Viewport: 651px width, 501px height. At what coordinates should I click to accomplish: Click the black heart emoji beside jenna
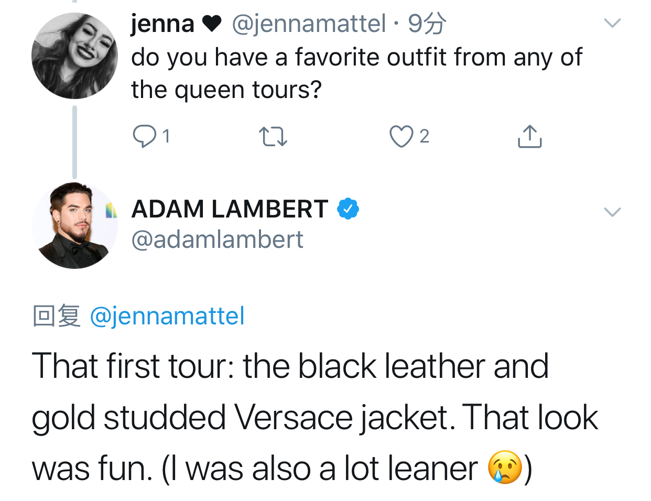click(x=212, y=24)
